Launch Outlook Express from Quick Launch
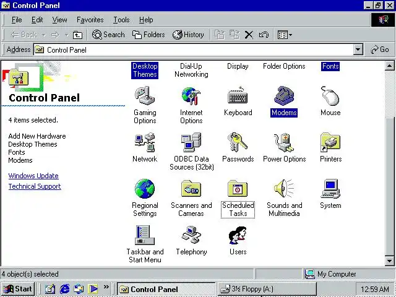 tap(79, 289)
